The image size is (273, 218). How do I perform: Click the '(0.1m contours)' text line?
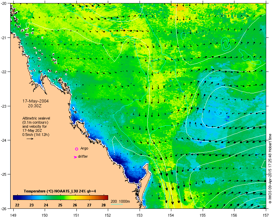[x=35, y=122]
